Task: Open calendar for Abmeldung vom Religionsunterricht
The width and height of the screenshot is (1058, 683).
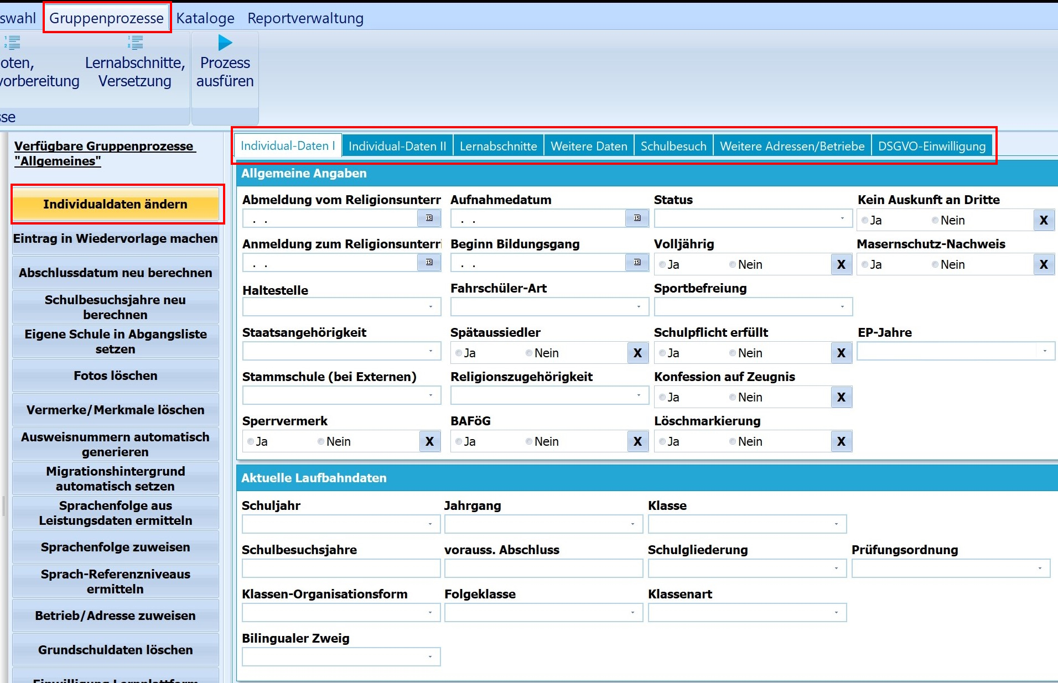Action: click(429, 218)
